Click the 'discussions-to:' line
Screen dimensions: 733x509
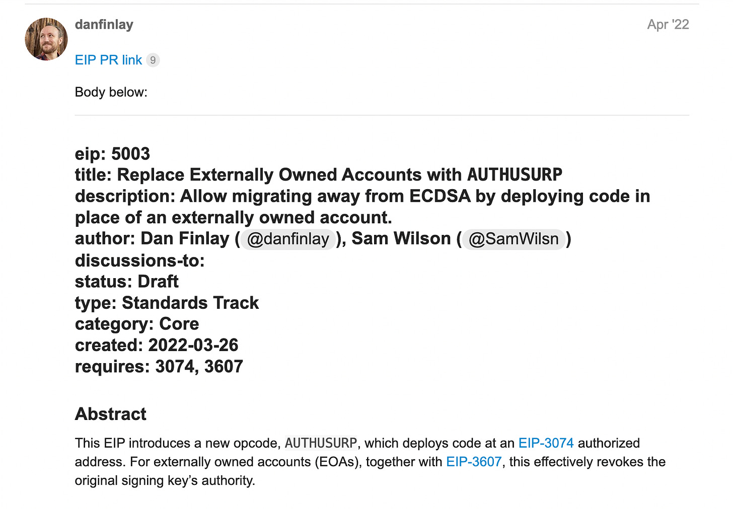(140, 261)
